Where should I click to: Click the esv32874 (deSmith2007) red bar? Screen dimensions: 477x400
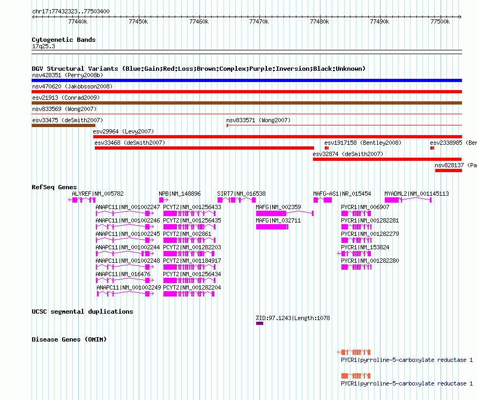[x=387, y=159]
